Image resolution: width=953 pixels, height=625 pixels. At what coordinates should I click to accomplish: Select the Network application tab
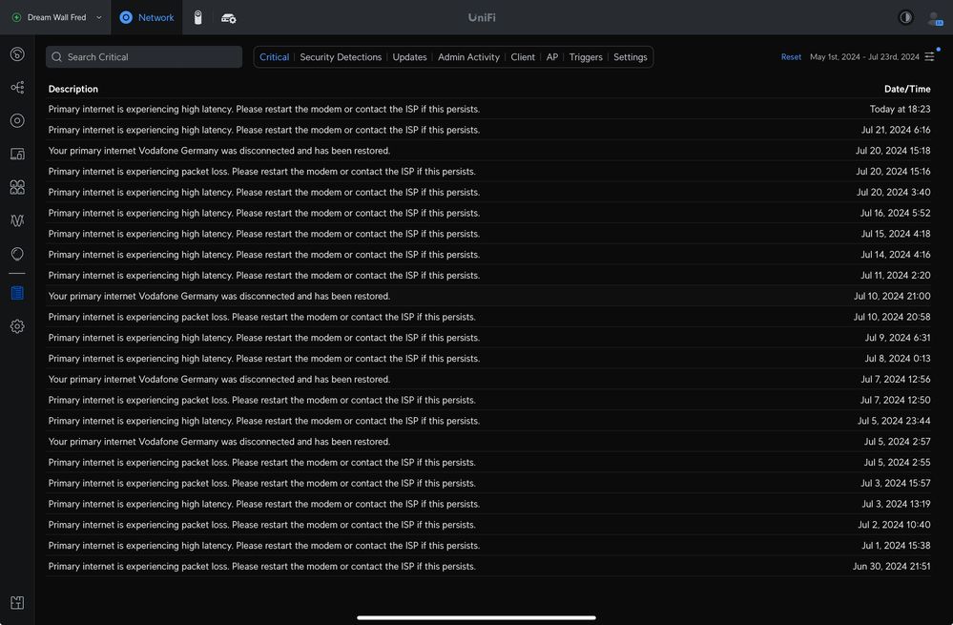[x=147, y=17]
